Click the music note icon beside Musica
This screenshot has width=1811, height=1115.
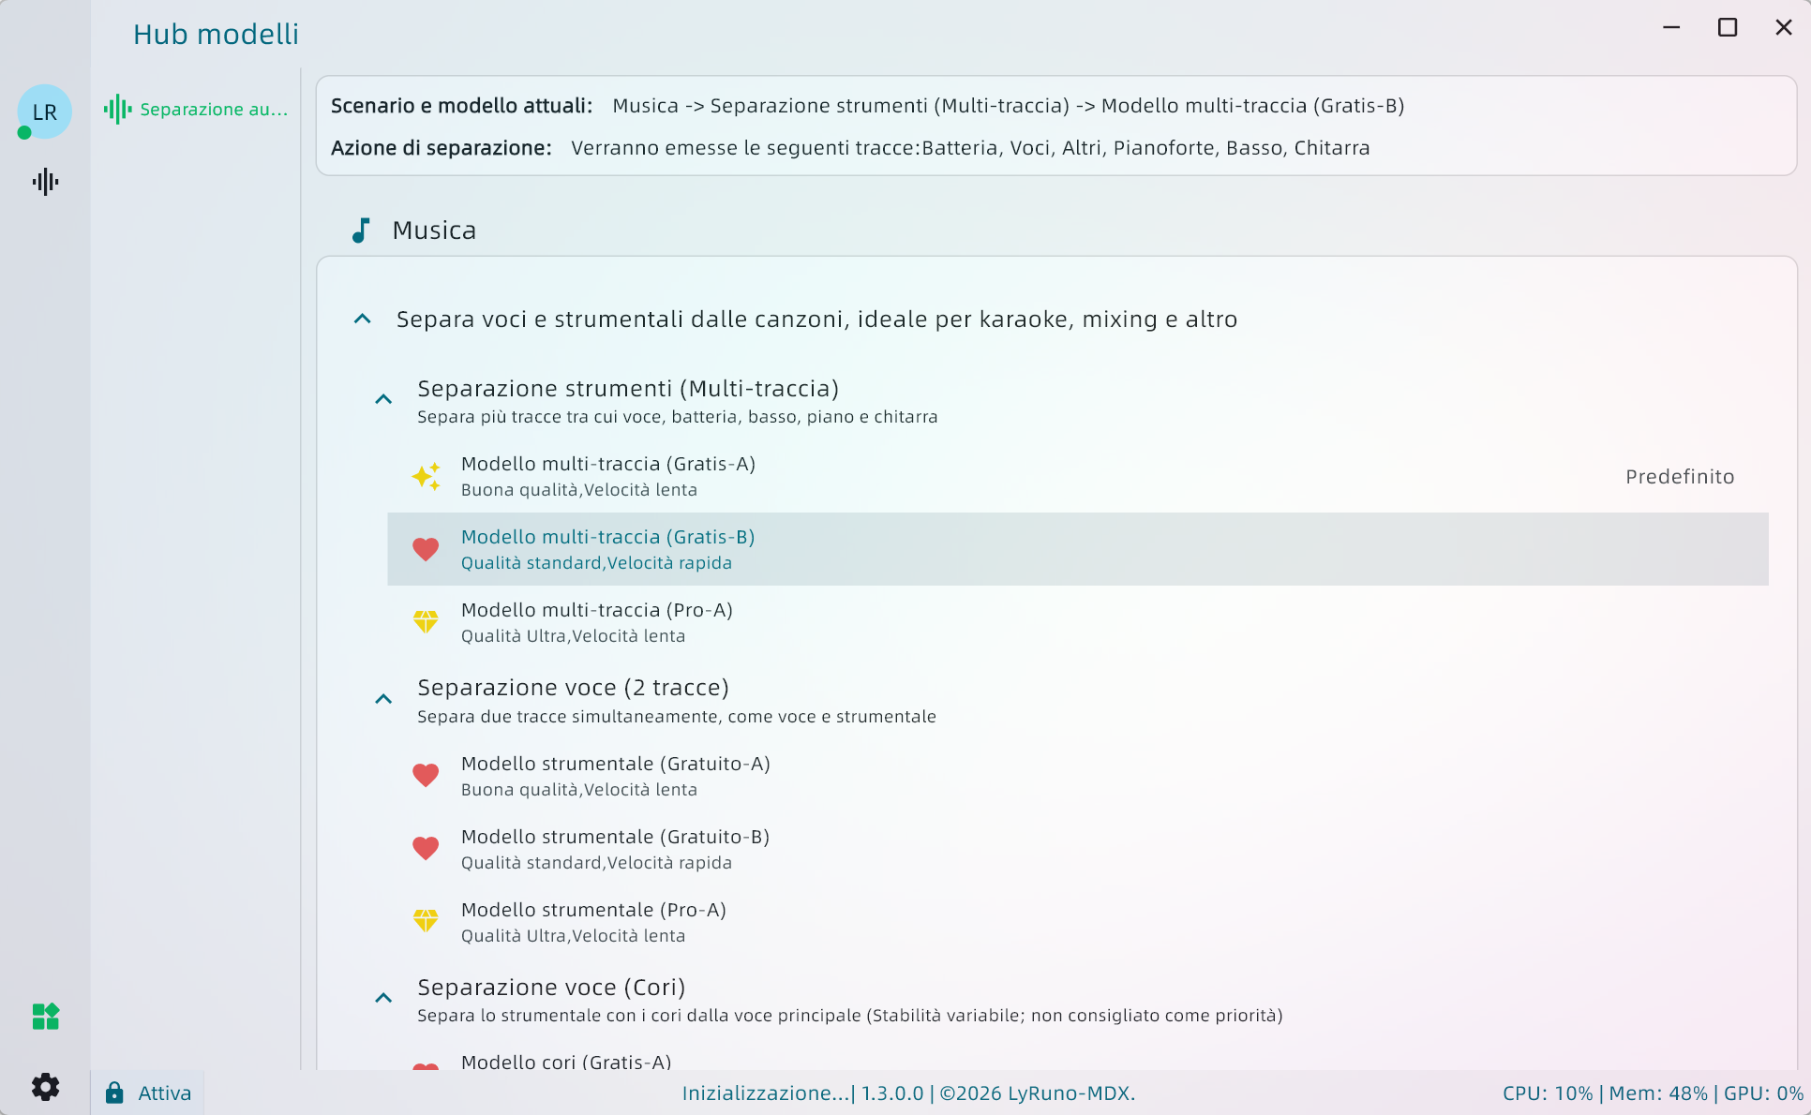[x=361, y=230]
